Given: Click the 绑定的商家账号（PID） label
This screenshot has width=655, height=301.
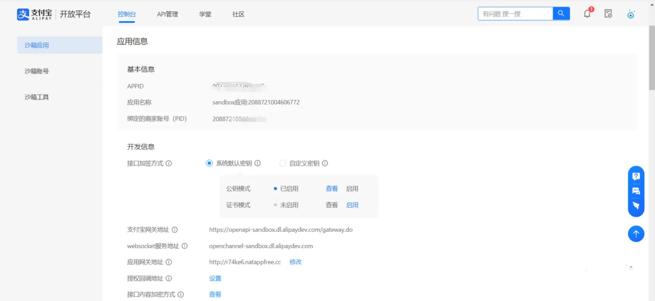Looking at the screenshot, I should coord(156,119).
